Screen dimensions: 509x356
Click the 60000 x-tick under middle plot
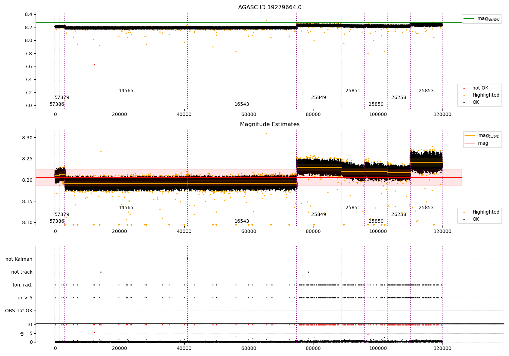[249, 232]
